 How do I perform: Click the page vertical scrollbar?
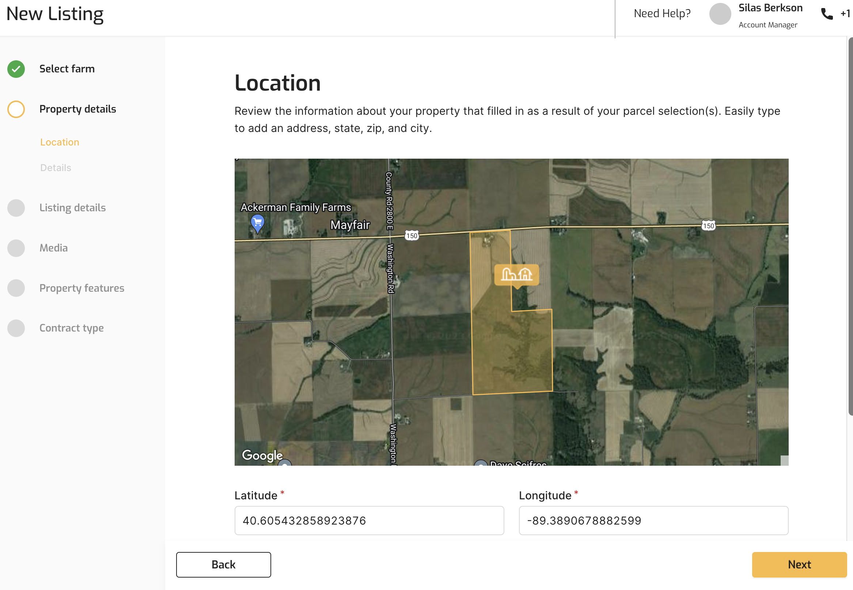(x=850, y=226)
